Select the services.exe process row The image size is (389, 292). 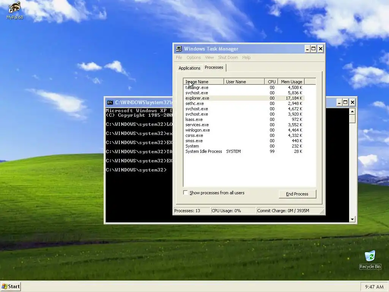244,125
